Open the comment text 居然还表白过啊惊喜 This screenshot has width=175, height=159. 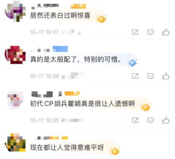coord(60,16)
